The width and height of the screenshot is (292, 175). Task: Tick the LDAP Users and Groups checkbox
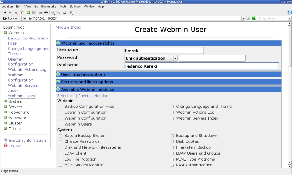point(172,153)
